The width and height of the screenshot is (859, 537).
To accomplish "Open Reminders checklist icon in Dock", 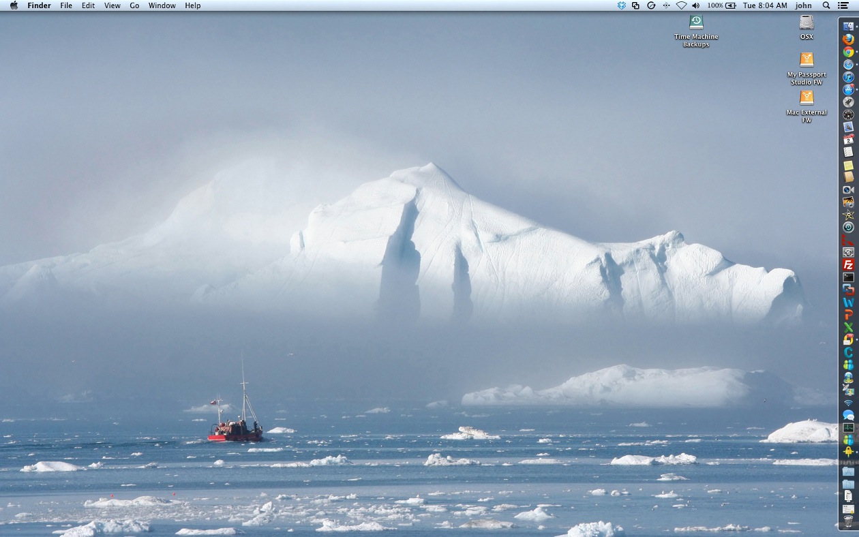I will (x=848, y=152).
